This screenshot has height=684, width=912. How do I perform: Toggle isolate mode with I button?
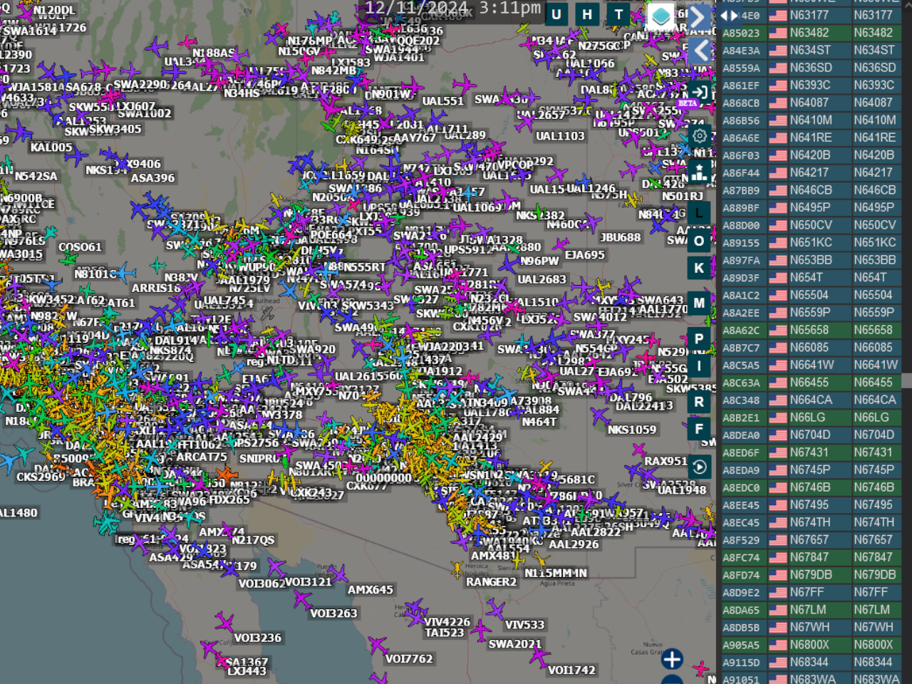point(699,366)
